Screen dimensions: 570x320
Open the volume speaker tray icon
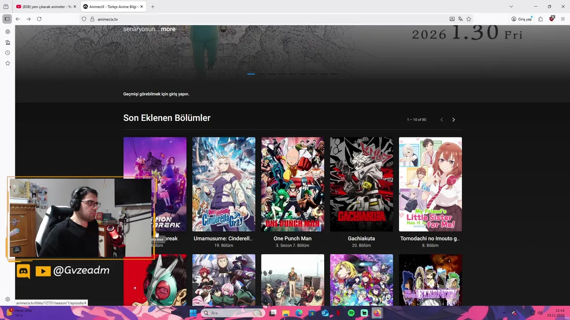[540, 313]
